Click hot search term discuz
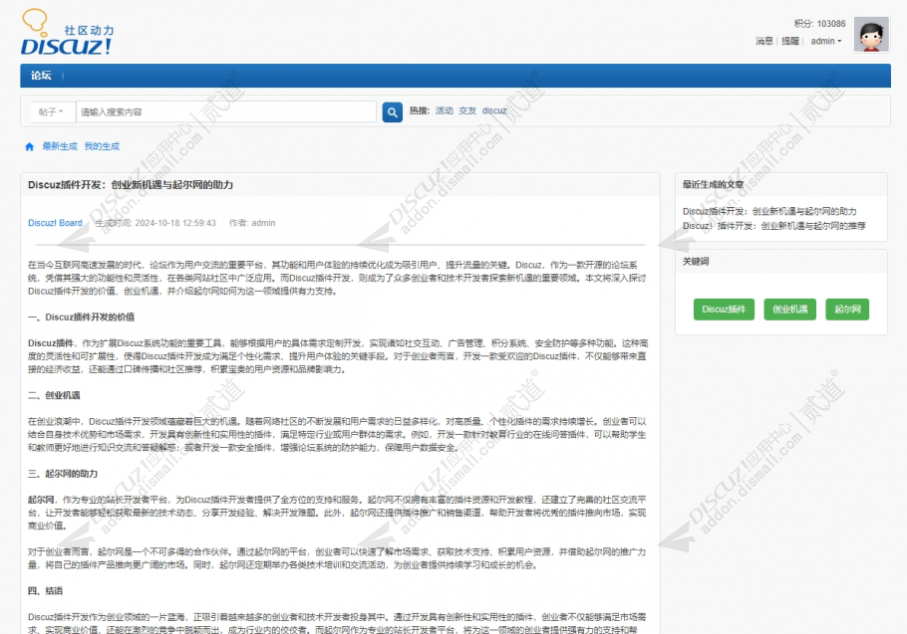 pyautogui.click(x=494, y=110)
